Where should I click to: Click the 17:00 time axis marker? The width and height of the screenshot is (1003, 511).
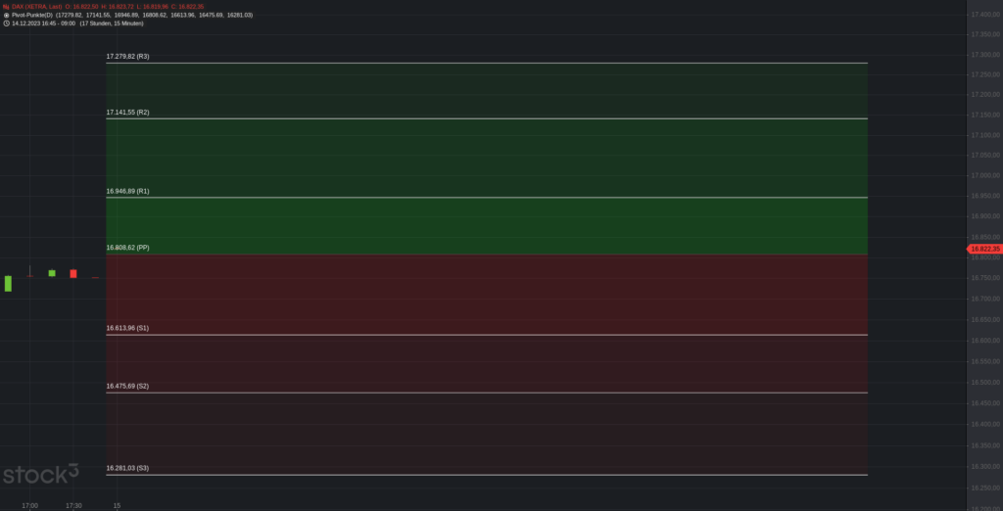pos(29,505)
